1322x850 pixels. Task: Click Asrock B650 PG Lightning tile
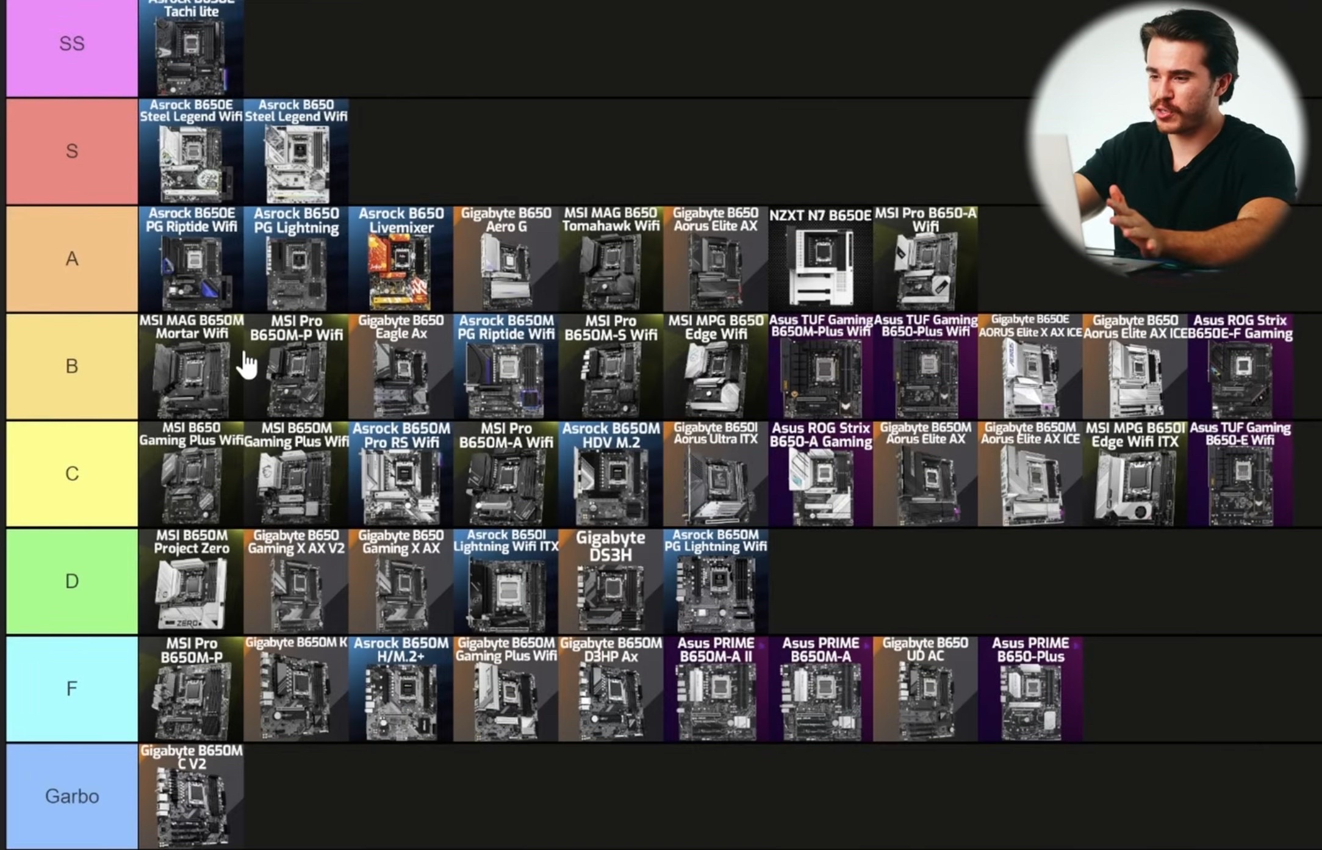coord(296,259)
